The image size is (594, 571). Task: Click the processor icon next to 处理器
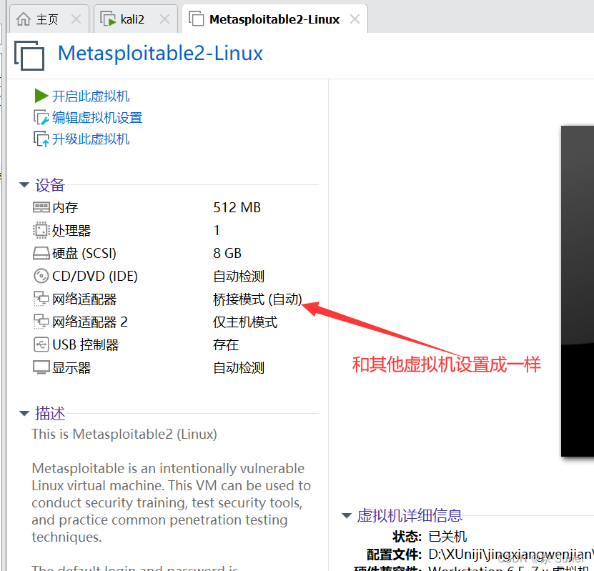(x=41, y=230)
